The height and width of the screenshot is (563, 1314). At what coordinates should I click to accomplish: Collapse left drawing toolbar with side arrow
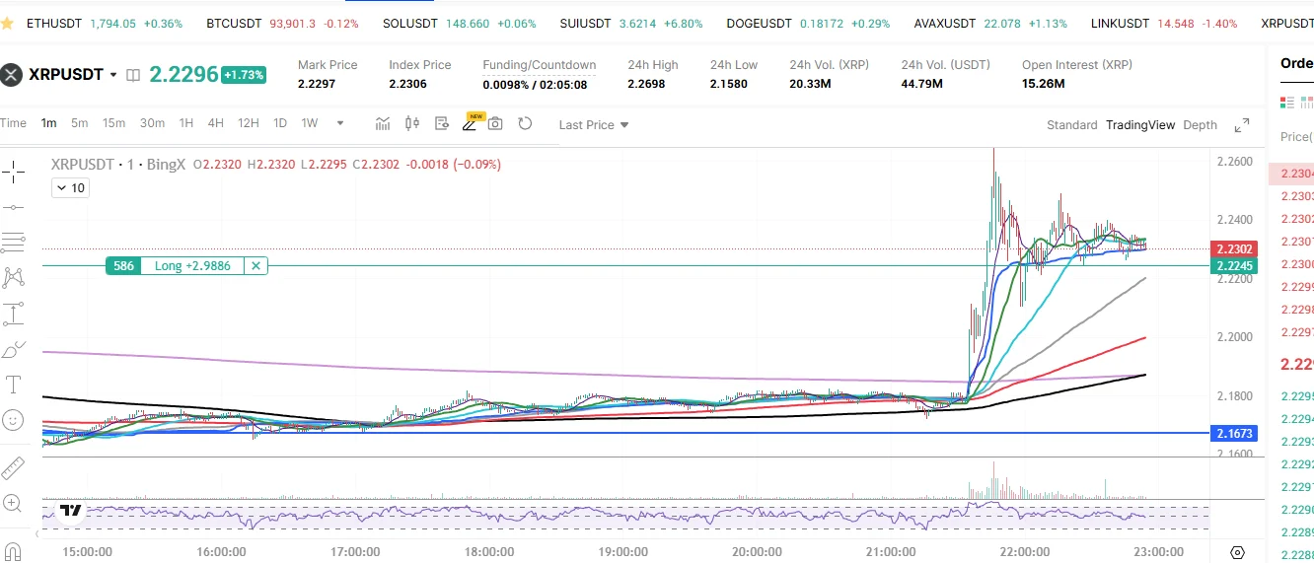pyautogui.click(x=38, y=532)
